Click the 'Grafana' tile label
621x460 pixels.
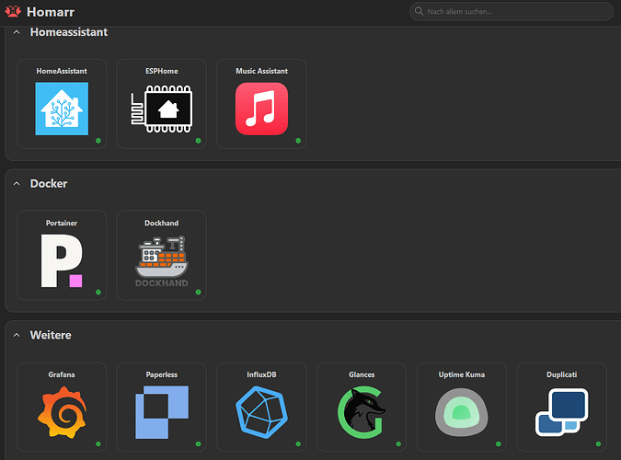62,374
